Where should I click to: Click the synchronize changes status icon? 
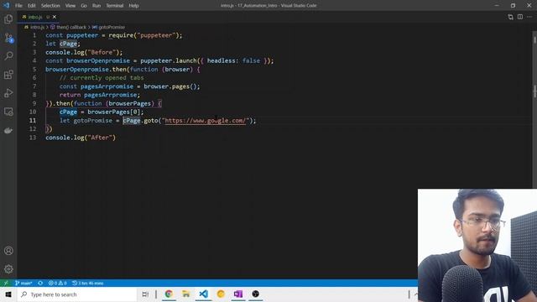(x=40, y=284)
